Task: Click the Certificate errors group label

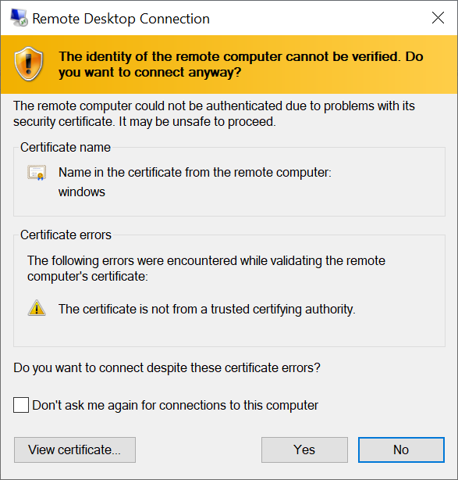Action: (66, 235)
